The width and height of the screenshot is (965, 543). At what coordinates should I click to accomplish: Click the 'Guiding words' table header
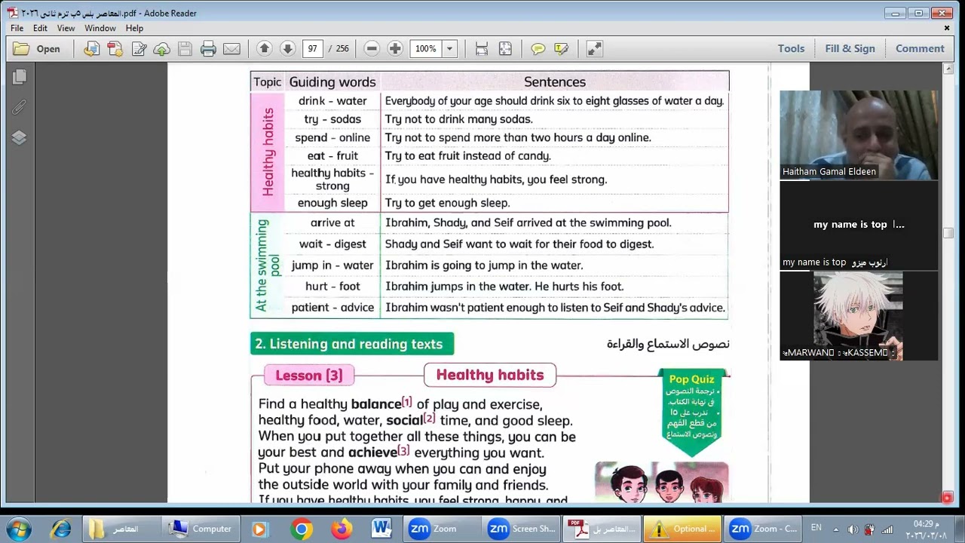[332, 82]
